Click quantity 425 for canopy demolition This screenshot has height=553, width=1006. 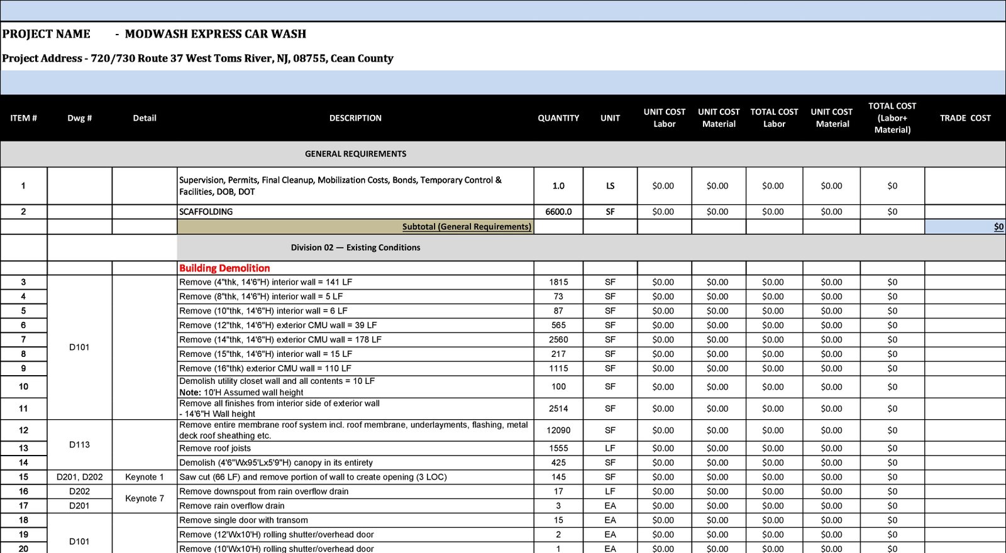pos(558,463)
